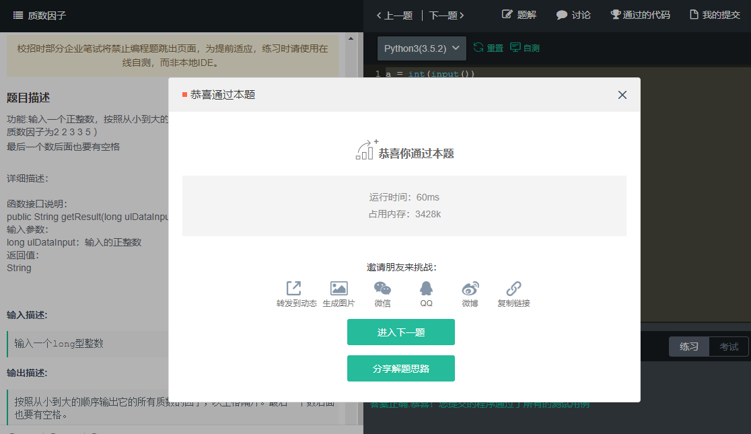Open 题解 solutions page
This screenshot has height=434, width=751.
[x=520, y=15]
